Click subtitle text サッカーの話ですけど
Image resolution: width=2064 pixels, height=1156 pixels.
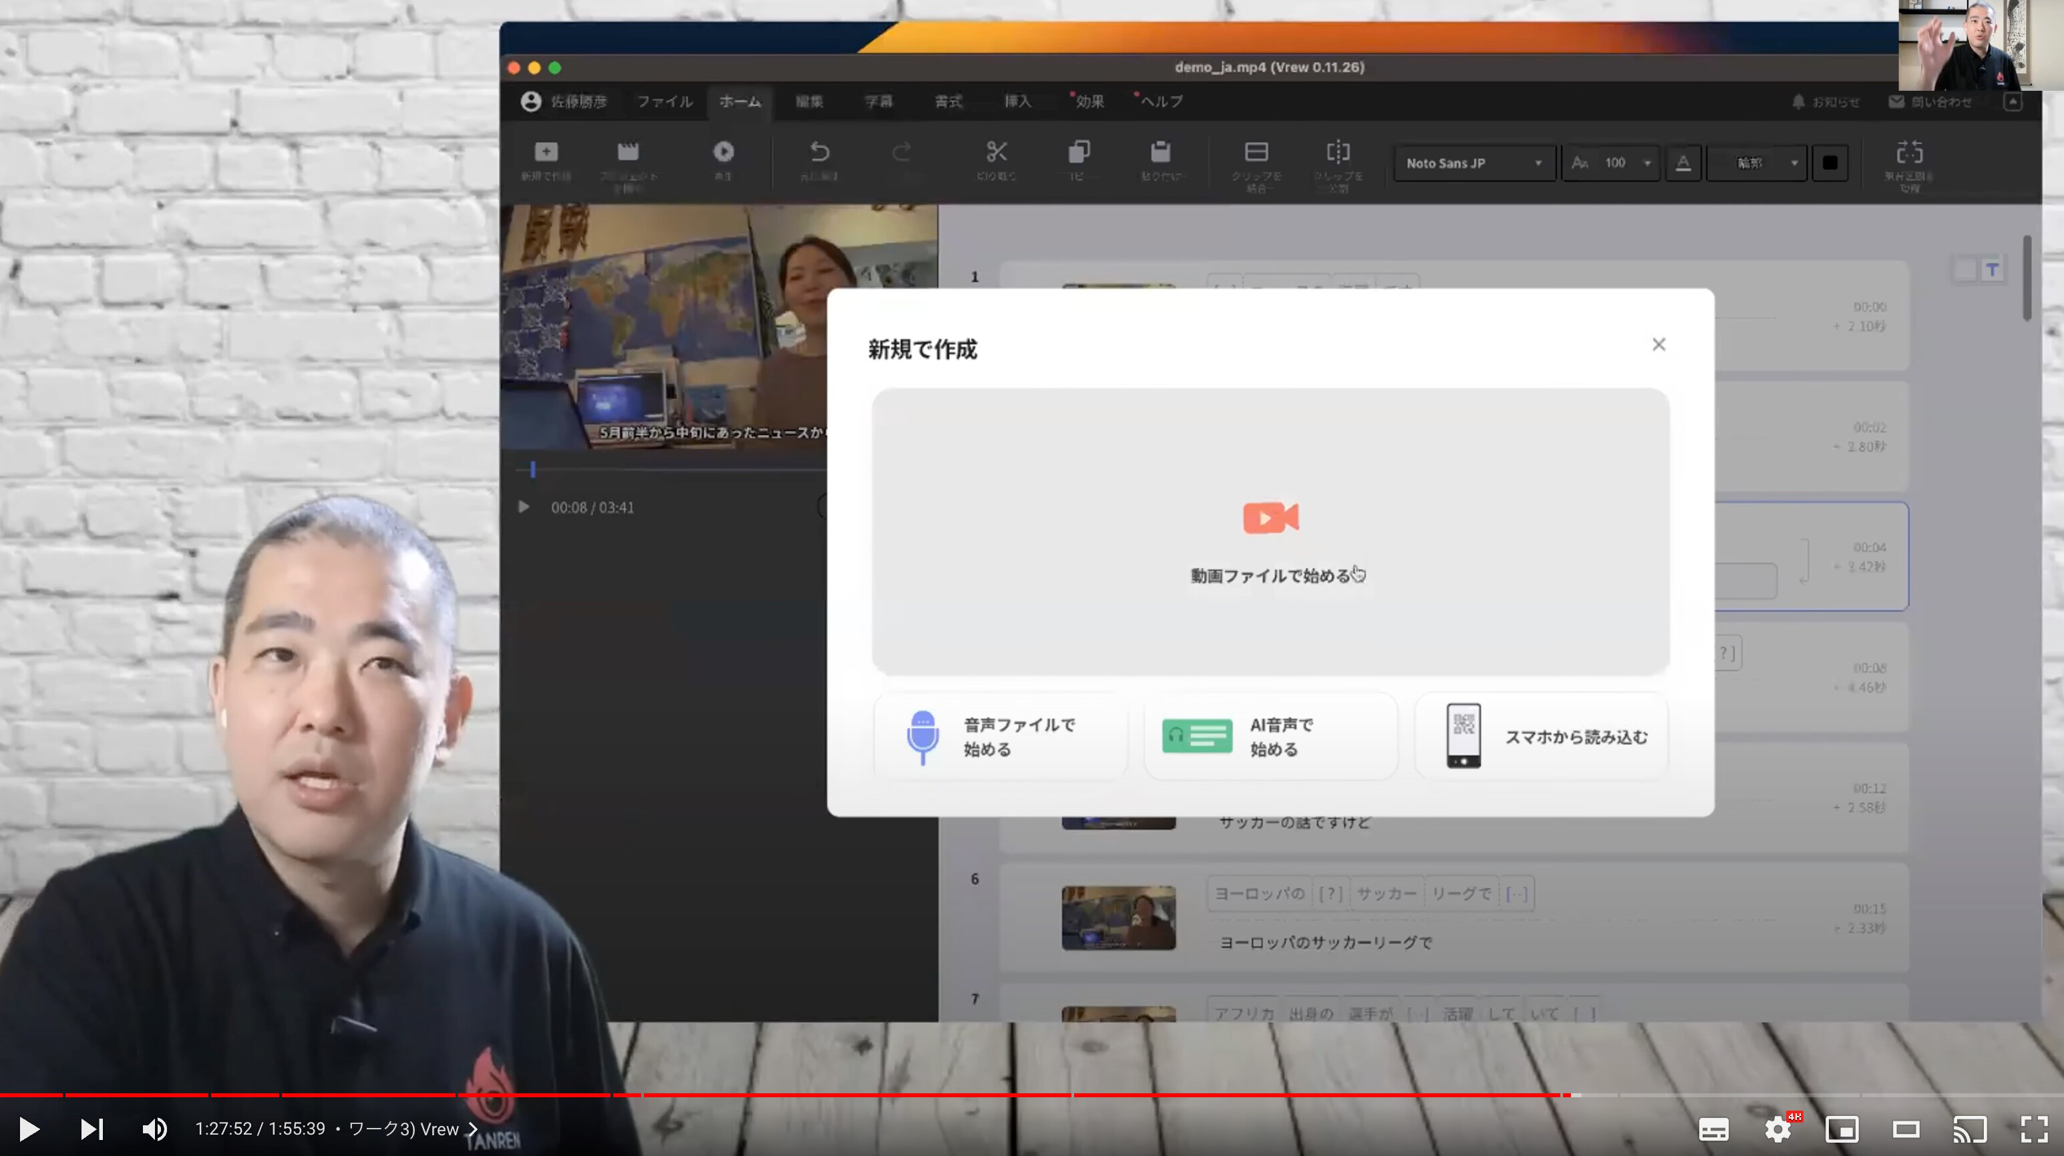coord(1295,823)
